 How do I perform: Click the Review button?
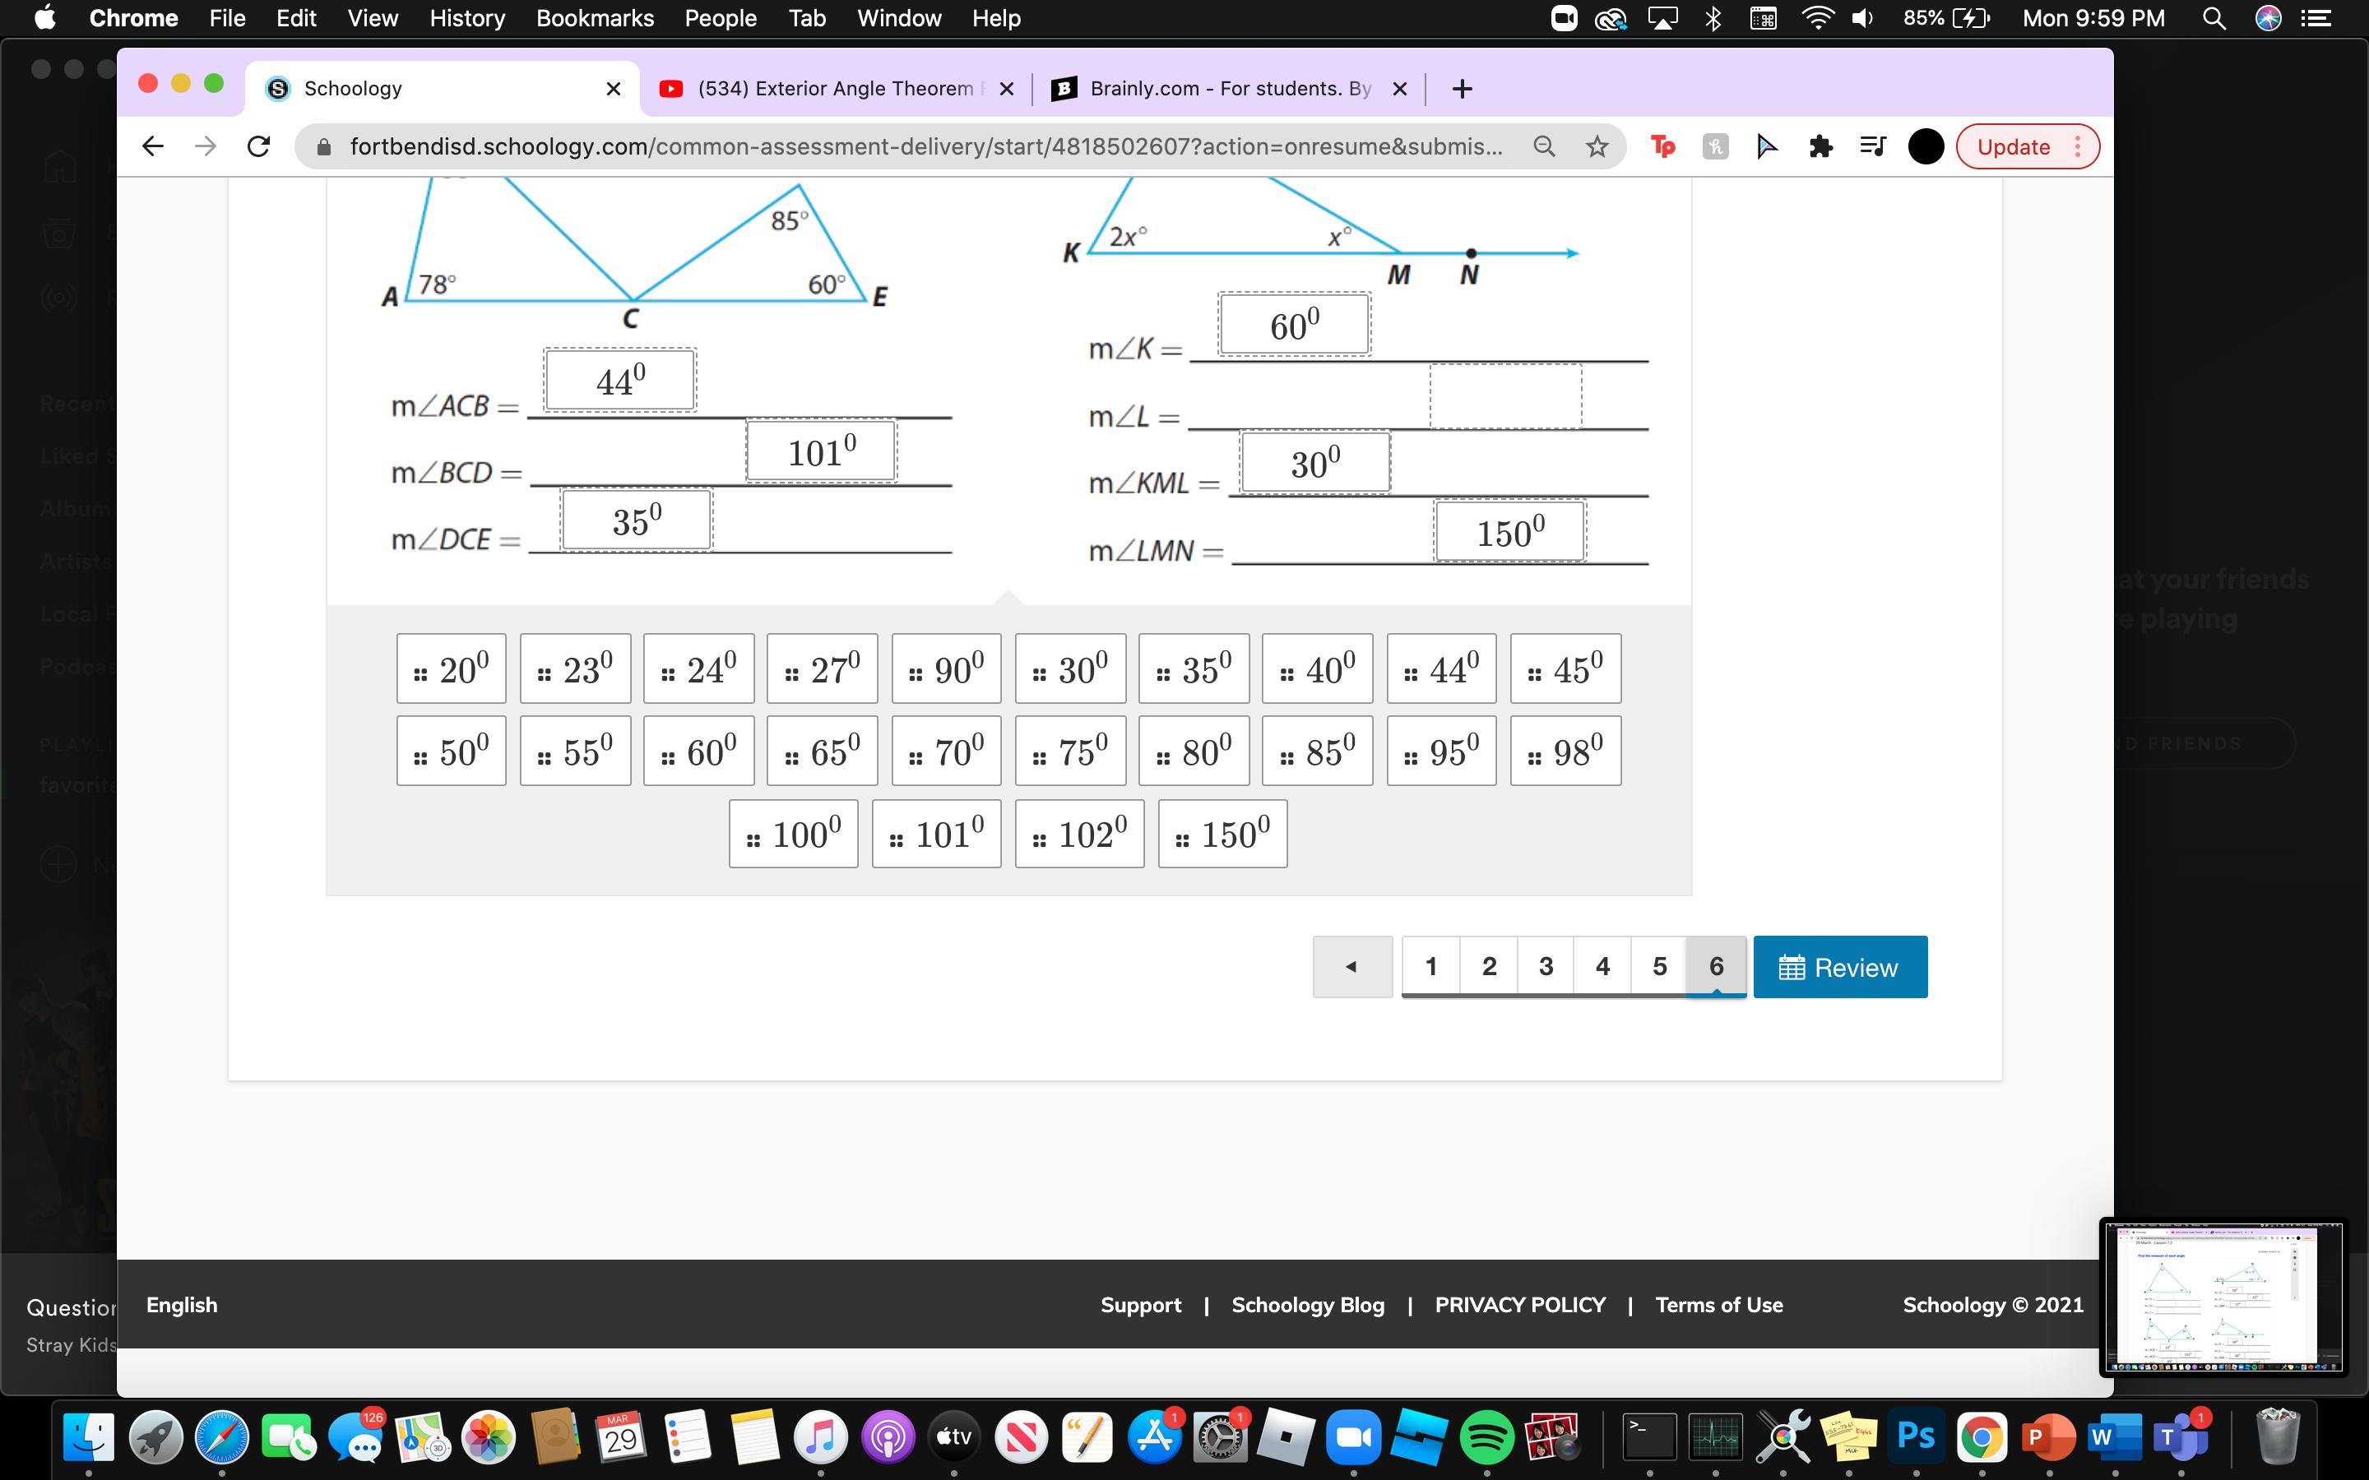point(1839,967)
